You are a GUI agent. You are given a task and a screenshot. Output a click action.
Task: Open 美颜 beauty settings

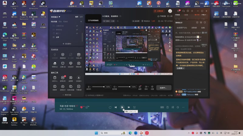click(140, 87)
